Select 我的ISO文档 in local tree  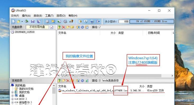(x=26, y=89)
